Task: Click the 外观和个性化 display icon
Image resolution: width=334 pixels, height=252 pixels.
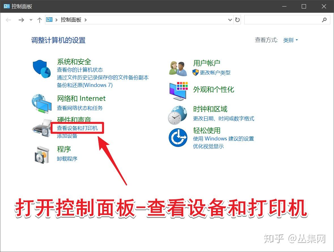Action: (177, 91)
